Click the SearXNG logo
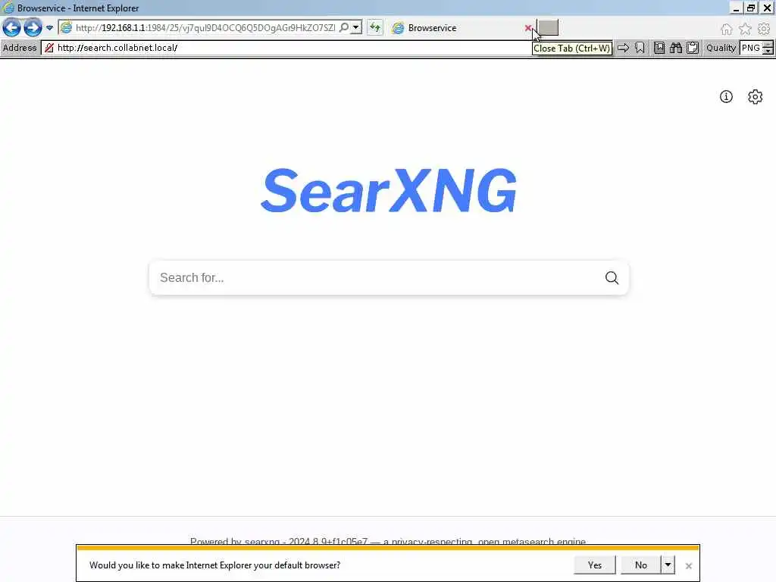Viewport: 776px width, 582px height. pyautogui.click(x=389, y=190)
